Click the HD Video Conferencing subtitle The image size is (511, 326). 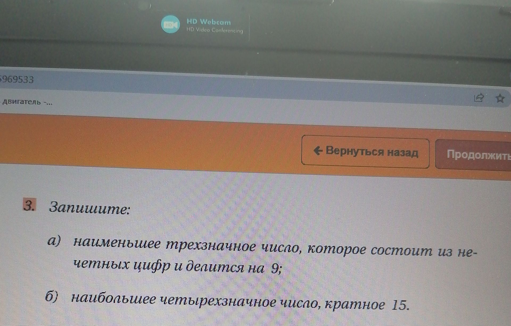pos(215,30)
